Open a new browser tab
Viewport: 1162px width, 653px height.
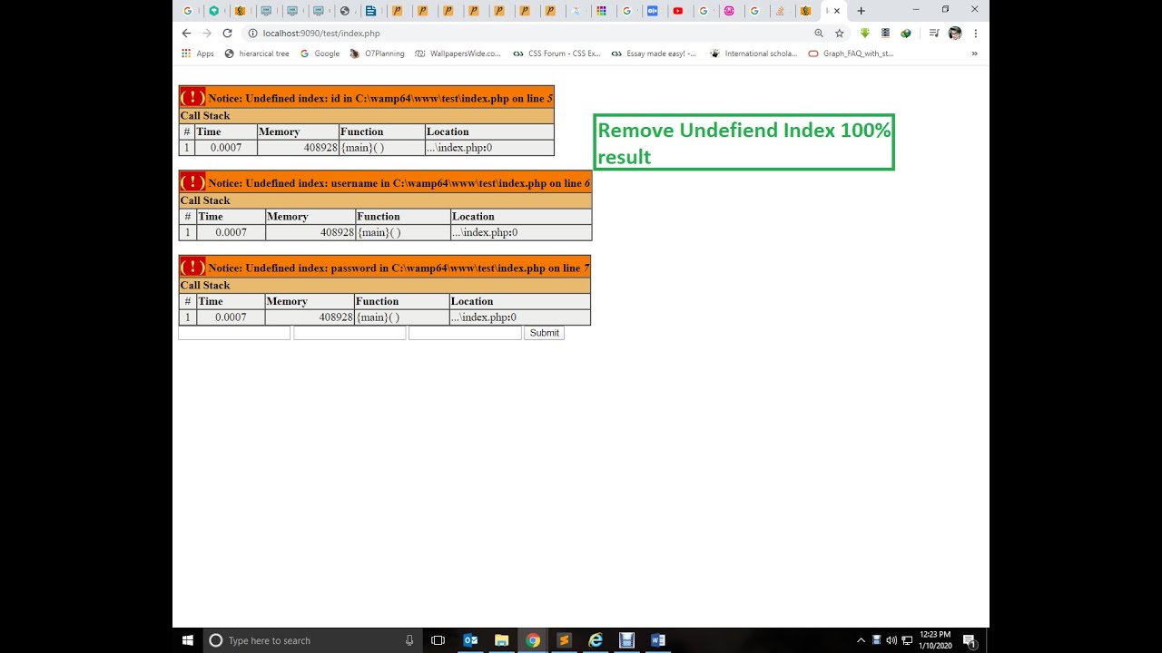(861, 11)
